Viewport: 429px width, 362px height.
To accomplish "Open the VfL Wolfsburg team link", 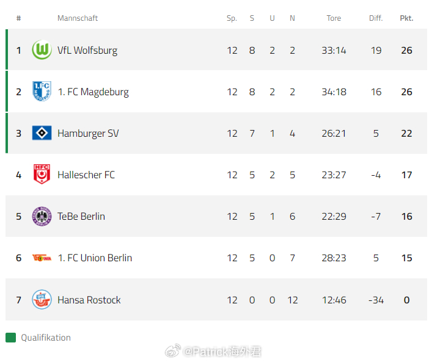I will (87, 50).
